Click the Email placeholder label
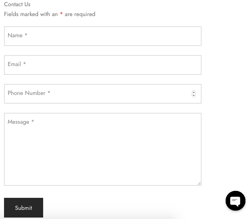Screen dimensions: 248x219 [14, 64]
